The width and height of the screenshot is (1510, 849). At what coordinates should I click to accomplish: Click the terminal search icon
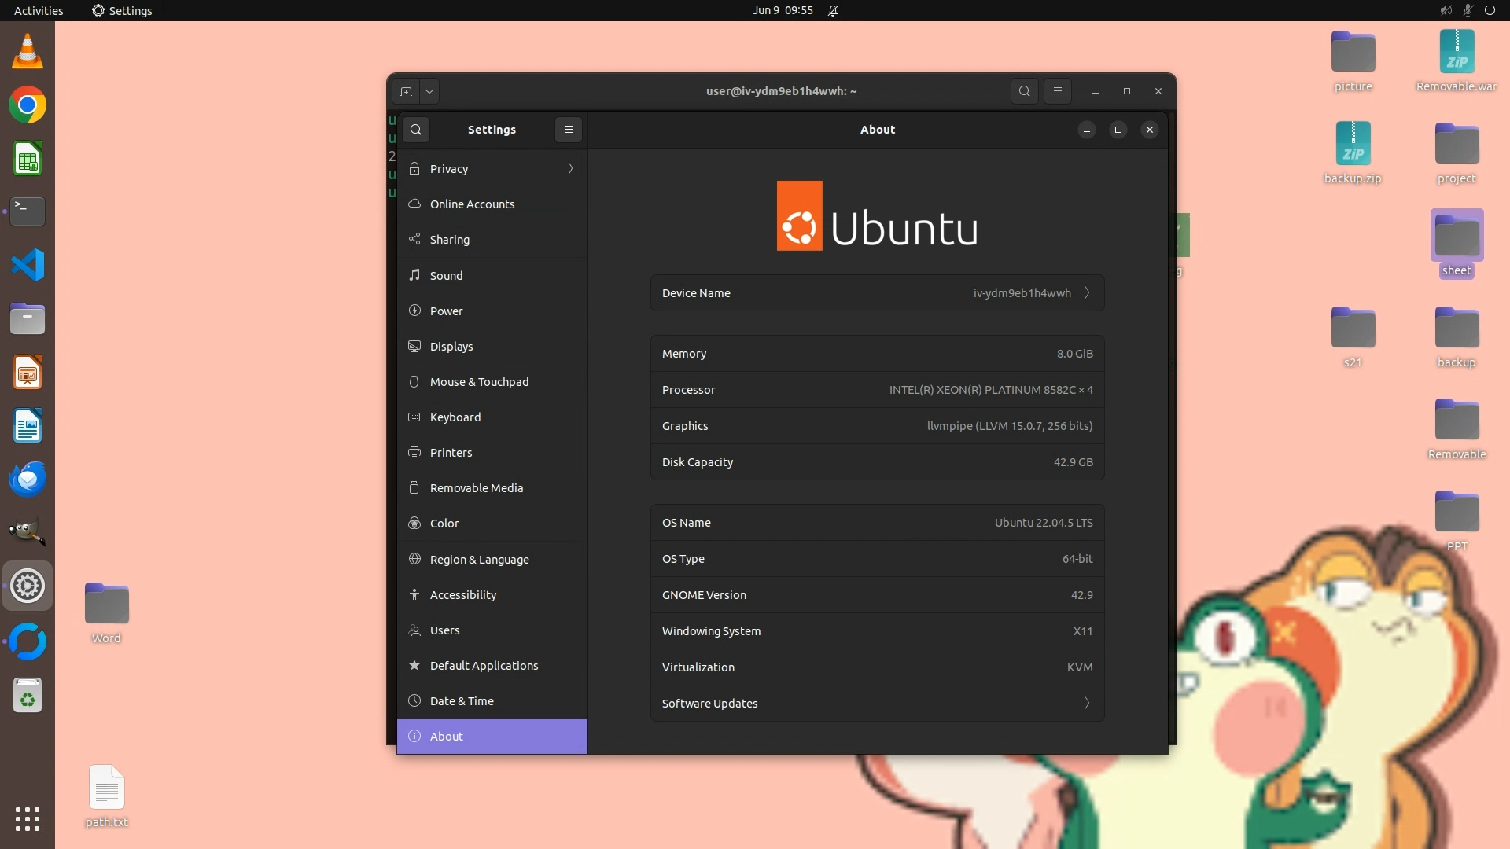tap(1024, 91)
